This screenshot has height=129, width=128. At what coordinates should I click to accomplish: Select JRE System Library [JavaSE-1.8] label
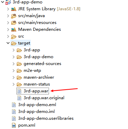[x=49, y=9]
